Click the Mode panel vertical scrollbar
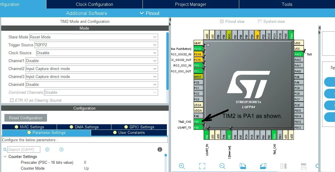335x172 pixels. click(x=168, y=61)
